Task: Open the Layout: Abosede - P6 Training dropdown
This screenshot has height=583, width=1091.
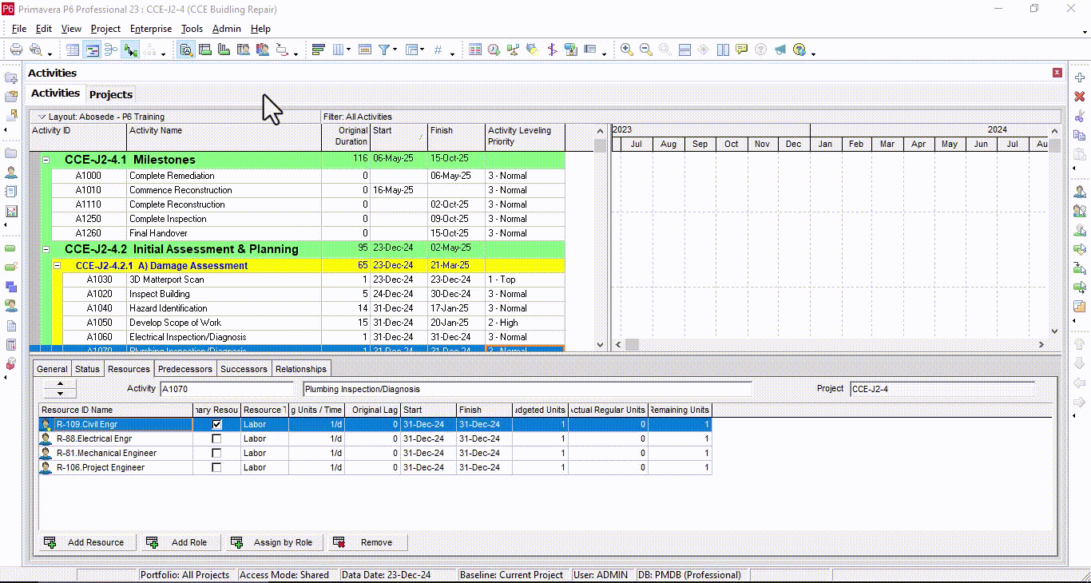Action: (x=43, y=117)
